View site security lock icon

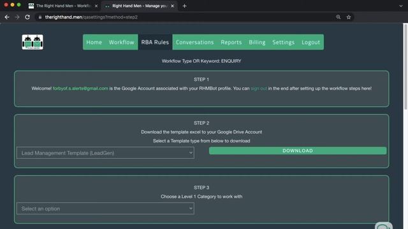tap(40, 17)
